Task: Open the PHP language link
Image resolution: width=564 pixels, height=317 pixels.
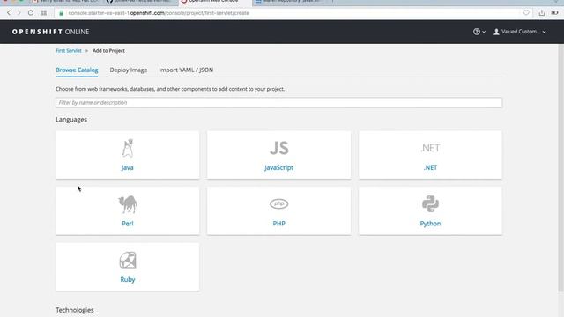Action: (x=278, y=223)
